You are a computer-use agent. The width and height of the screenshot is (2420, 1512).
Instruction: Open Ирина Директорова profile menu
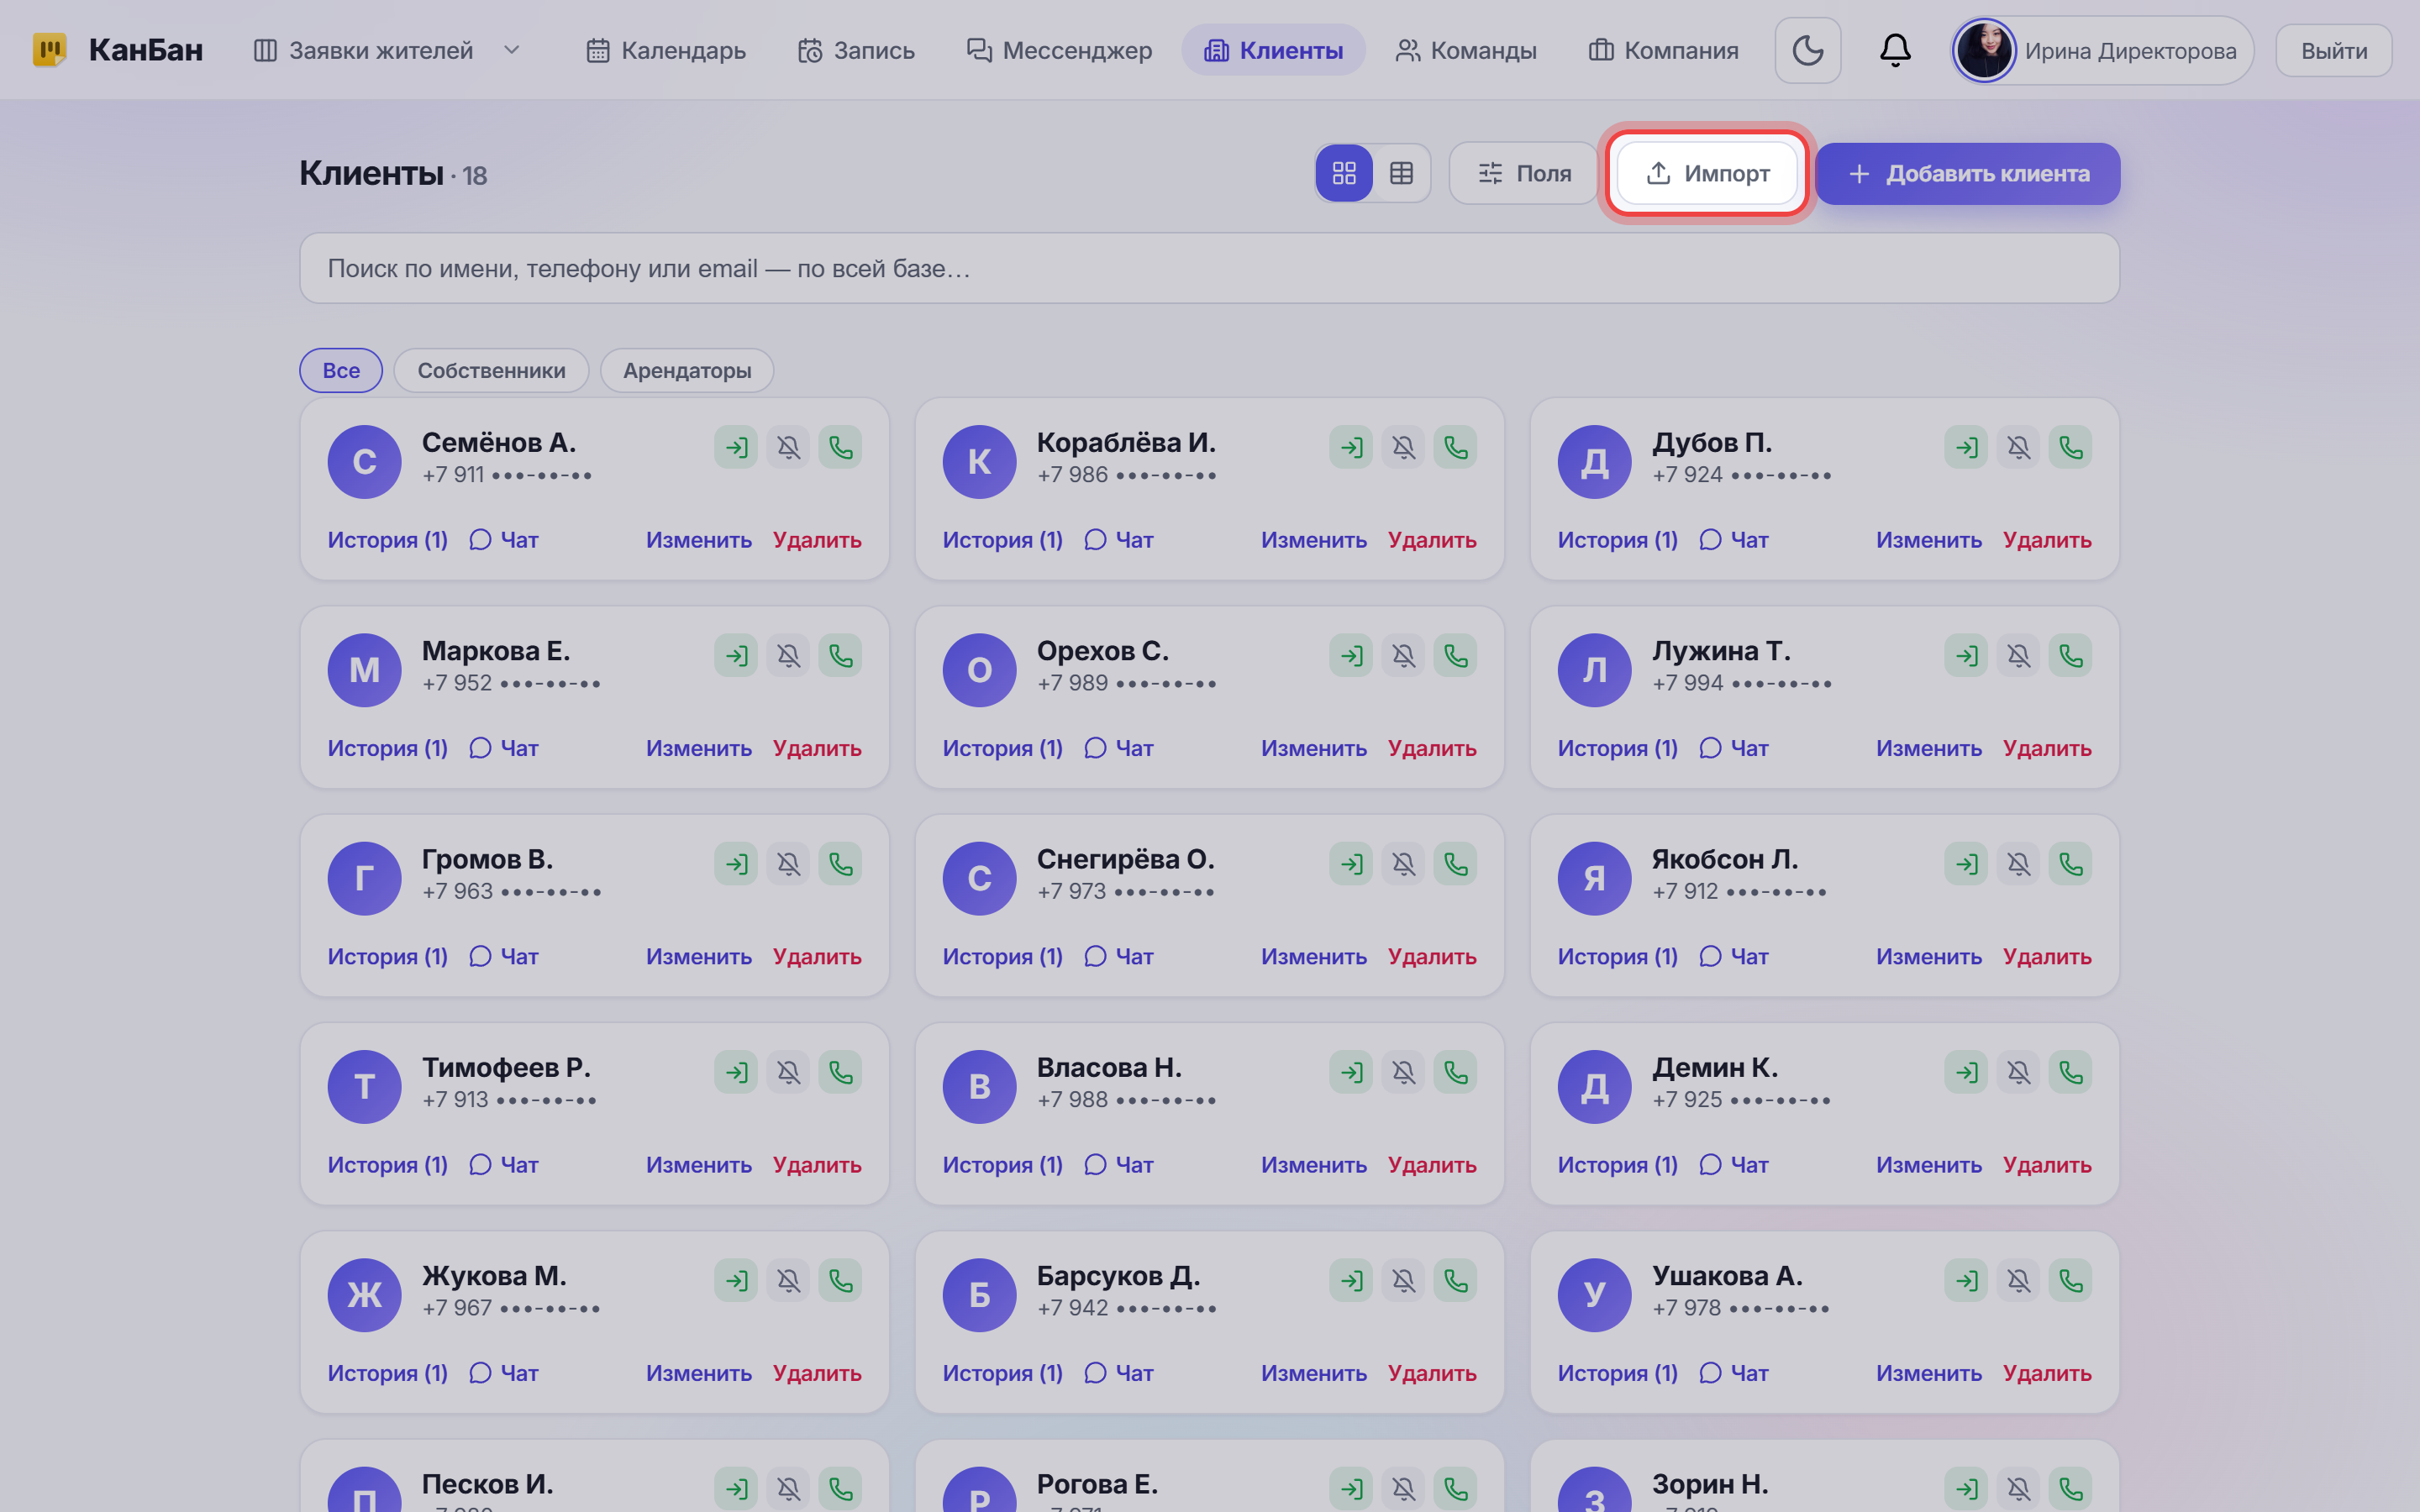[2102, 50]
